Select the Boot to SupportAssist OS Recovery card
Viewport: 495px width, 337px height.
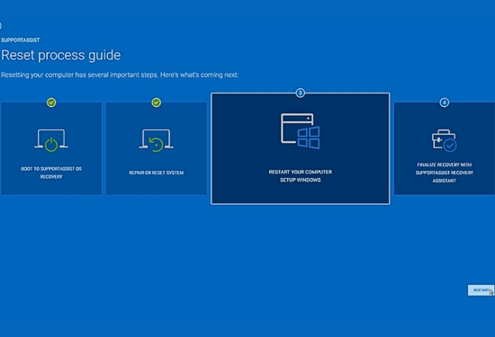(x=51, y=148)
